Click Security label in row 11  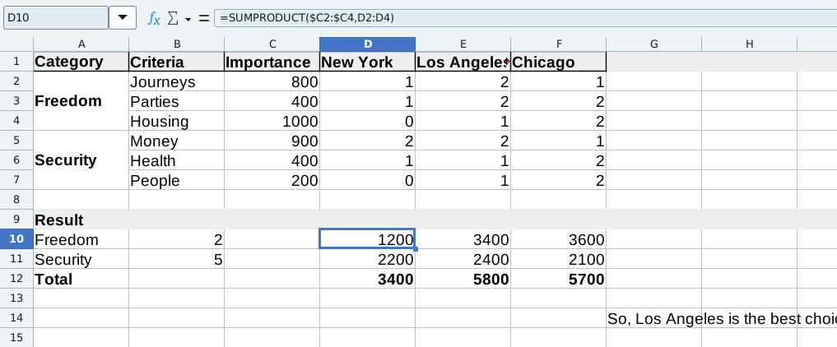coord(81,259)
